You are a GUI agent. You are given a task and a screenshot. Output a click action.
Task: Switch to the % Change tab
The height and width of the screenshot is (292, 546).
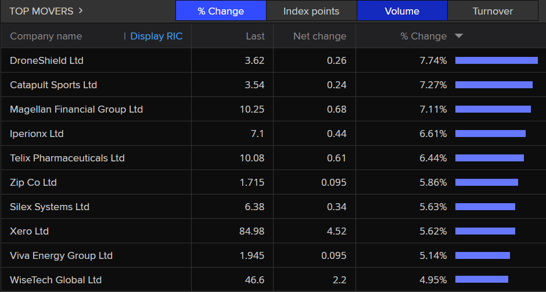[x=221, y=11]
